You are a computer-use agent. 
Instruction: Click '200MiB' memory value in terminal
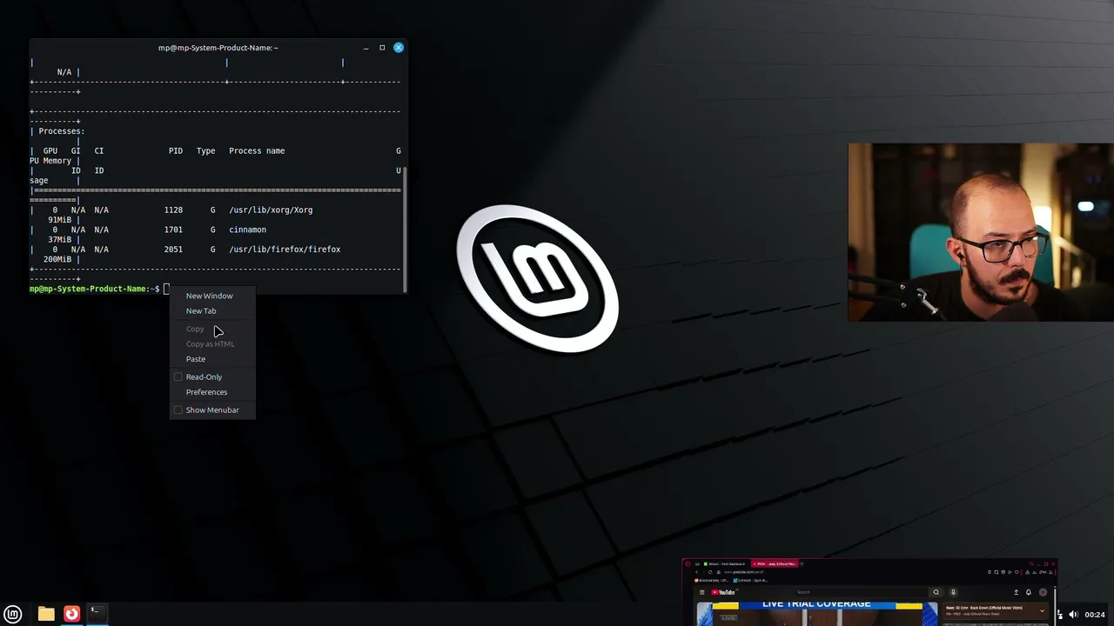[57, 259]
